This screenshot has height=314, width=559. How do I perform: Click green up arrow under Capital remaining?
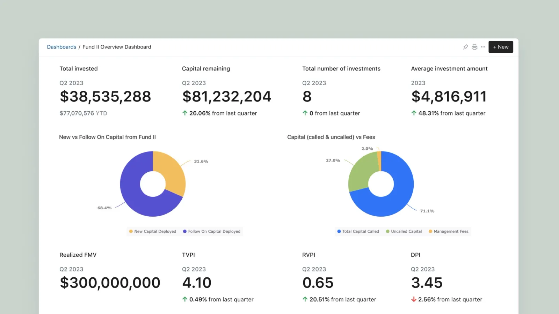[185, 113]
